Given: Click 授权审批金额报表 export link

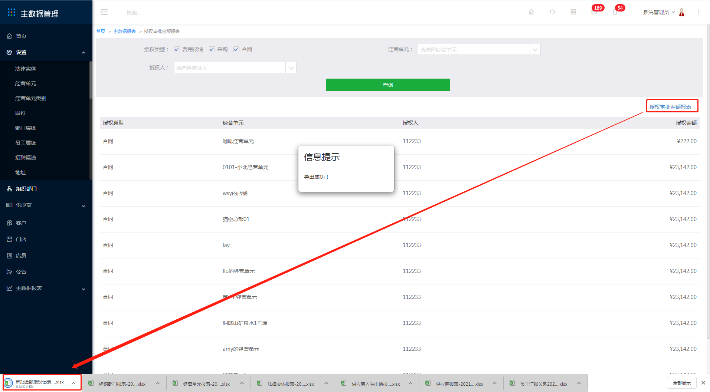Looking at the screenshot, I should coord(670,107).
